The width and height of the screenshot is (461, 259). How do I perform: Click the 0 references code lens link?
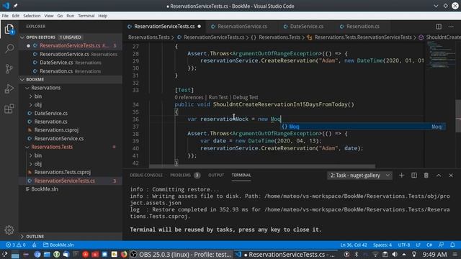pos(189,97)
